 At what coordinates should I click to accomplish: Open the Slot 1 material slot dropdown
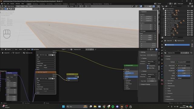point(65,49)
